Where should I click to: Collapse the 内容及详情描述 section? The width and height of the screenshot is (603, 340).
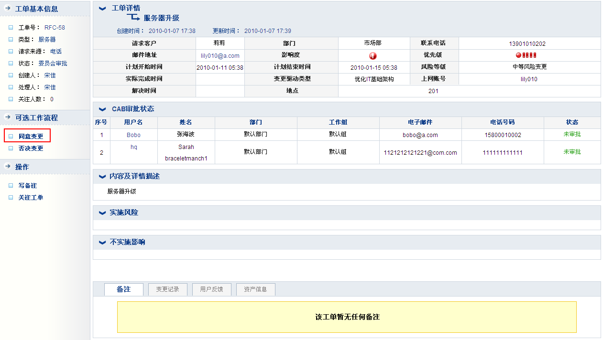pos(102,177)
